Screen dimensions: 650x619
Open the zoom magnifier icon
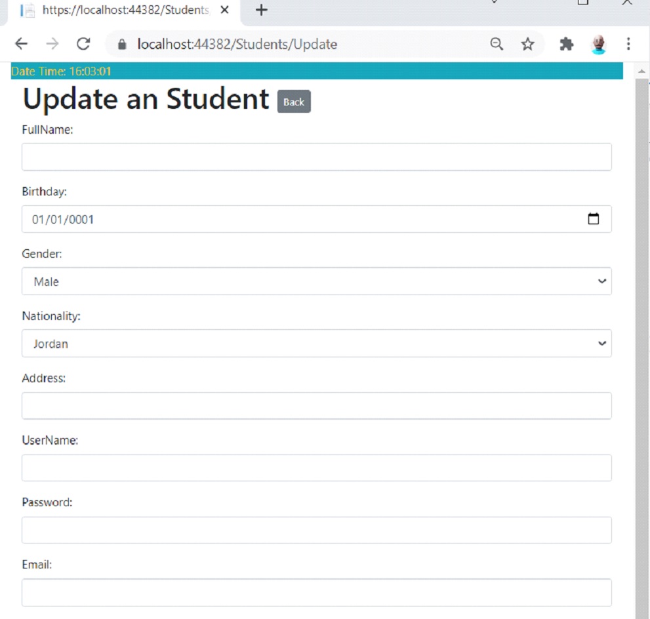point(497,43)
